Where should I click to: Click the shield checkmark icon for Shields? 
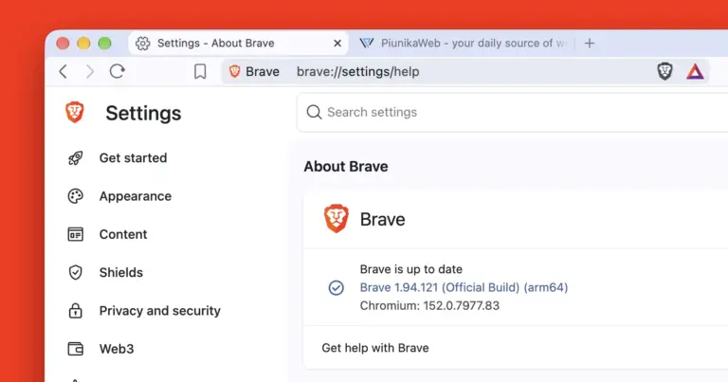(75, 272)
